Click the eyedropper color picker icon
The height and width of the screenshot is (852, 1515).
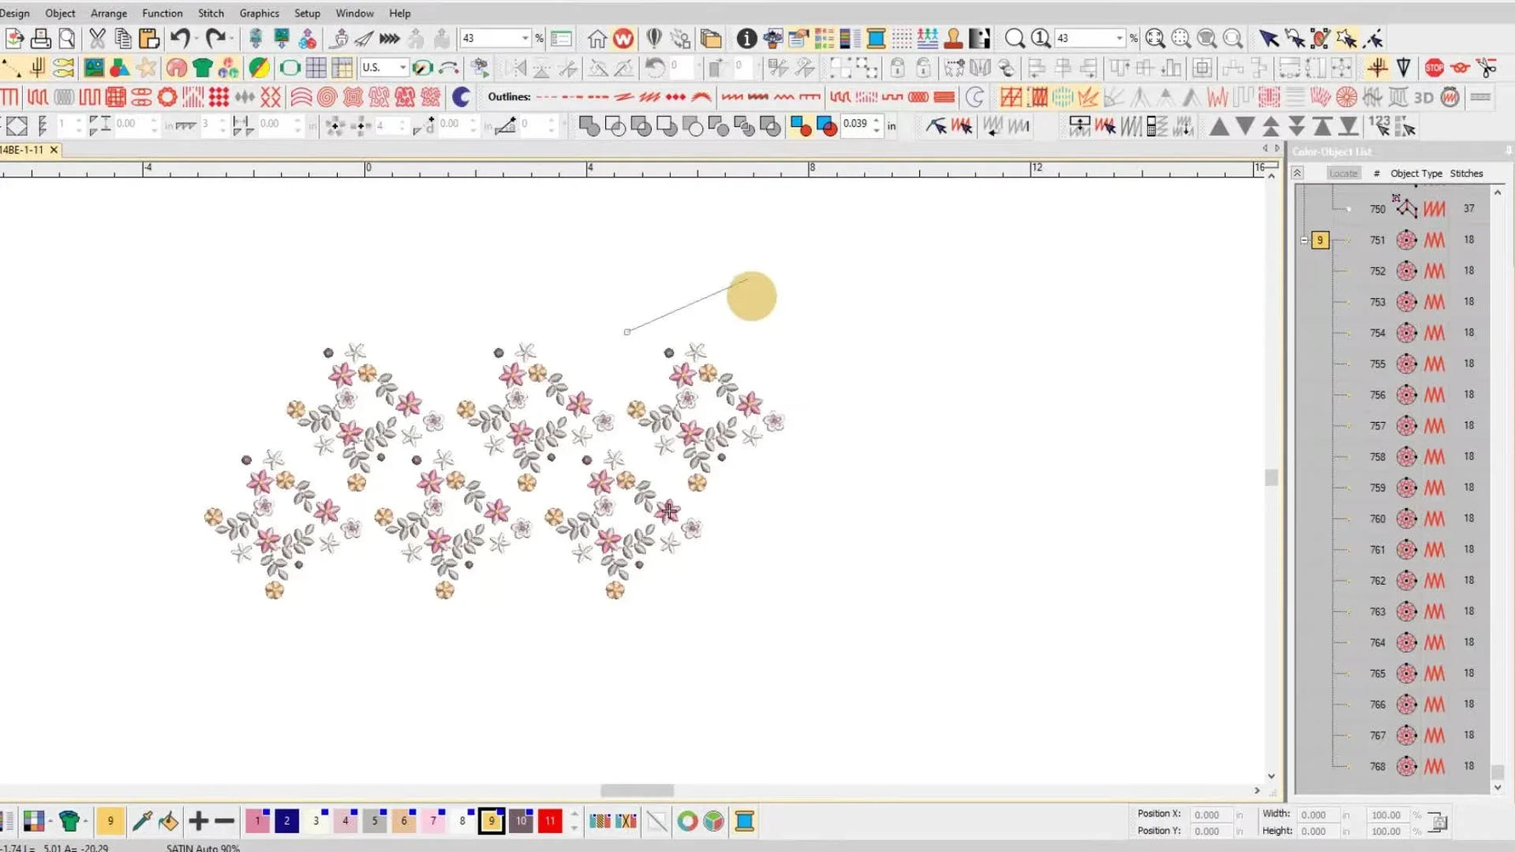[142, 821]
